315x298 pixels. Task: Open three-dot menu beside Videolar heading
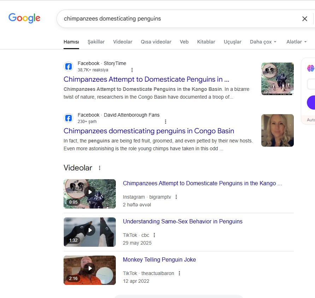(100, 168)
